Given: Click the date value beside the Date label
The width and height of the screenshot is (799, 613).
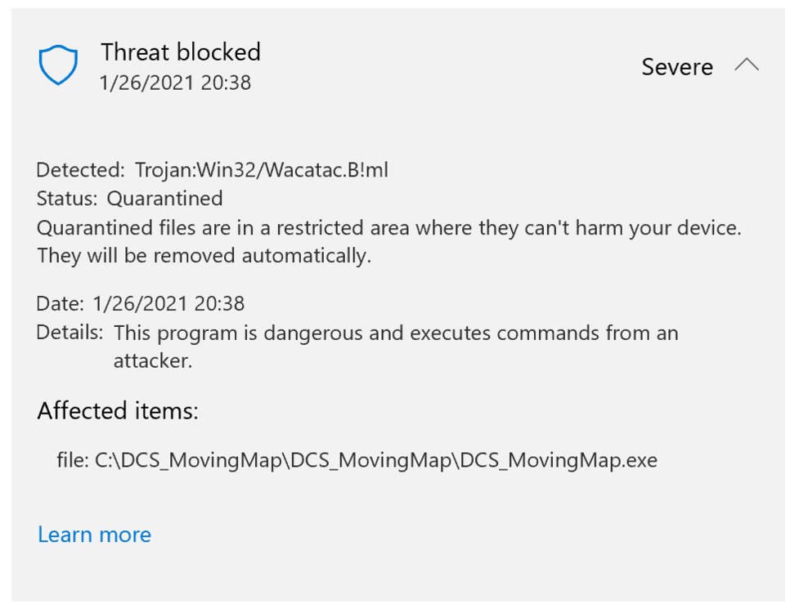Looking at the screenshot, I should pyautogui.click(x=168, y=304).
